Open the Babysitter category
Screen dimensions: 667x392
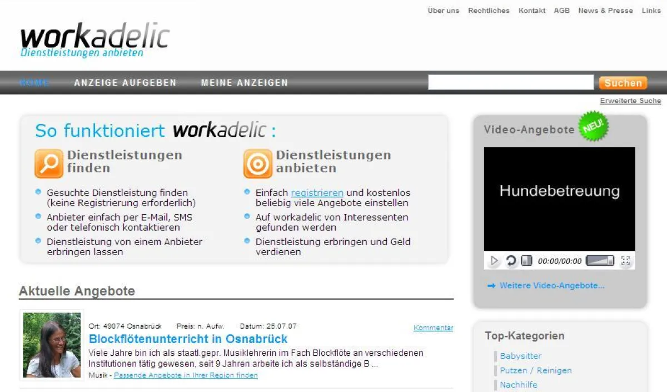pos(521,356)
